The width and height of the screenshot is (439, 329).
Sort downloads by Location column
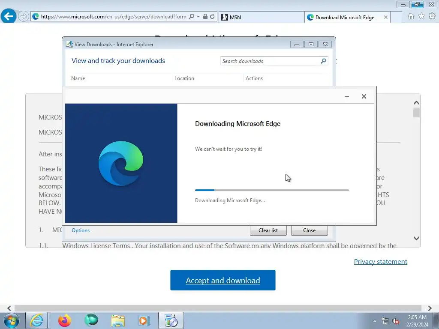tap(207, 78)
